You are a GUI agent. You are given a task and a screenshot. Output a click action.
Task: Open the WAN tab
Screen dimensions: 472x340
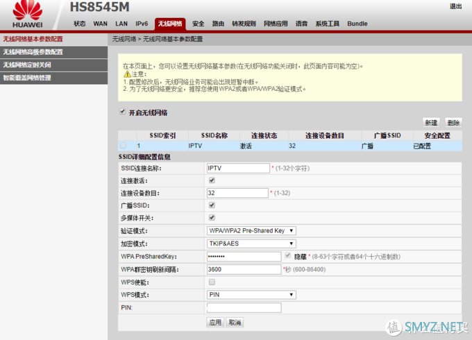[x=100, y=24]
